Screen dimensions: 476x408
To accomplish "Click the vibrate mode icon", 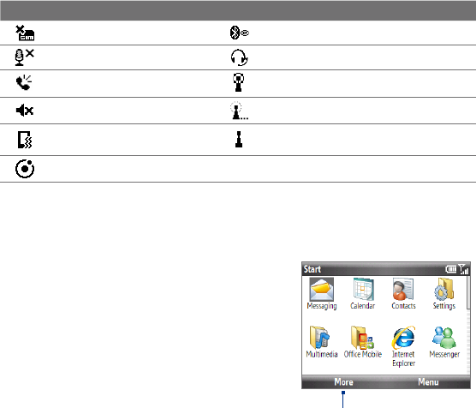I will (25, 140).
